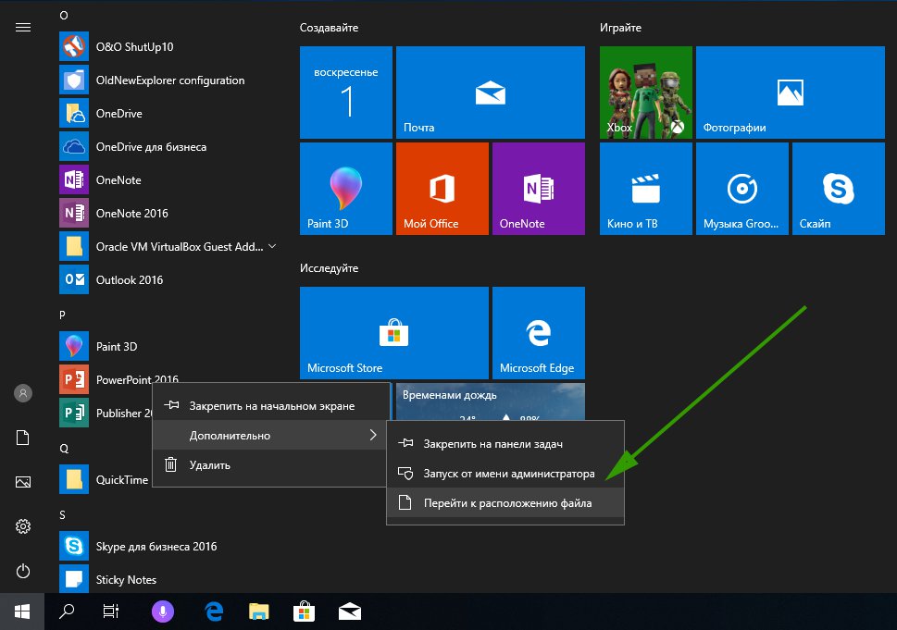Launch Edge from the taskbar

[214, 611]
